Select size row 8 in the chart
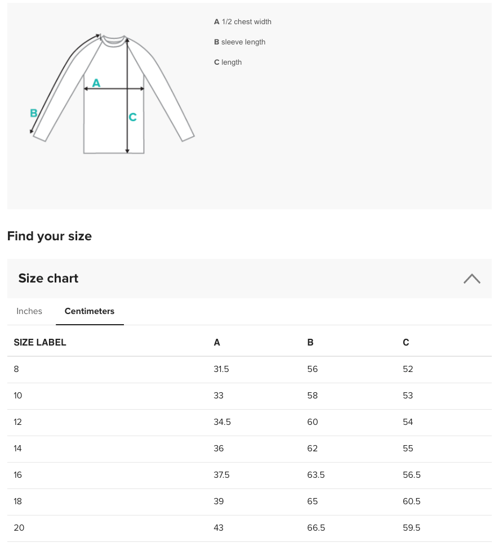The height and width of the screenshot is (547, 494). click(16, 369)
